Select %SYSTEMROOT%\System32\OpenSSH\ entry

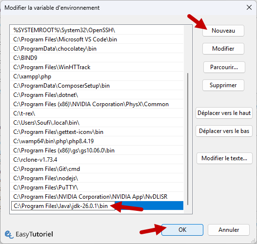pyautogui.click(x=97, y=30)
